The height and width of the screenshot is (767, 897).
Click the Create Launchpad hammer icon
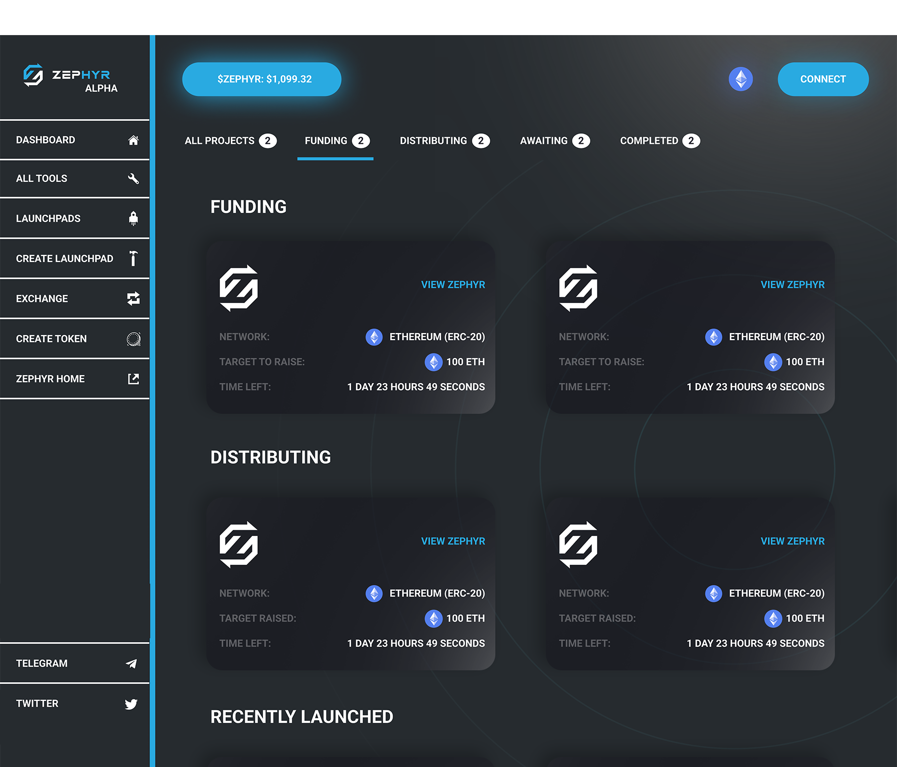pyautogui.click(x=133, y=259)
